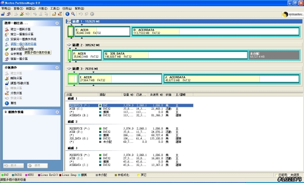Click the magenta NTFS legend swatch

[27, 175]
